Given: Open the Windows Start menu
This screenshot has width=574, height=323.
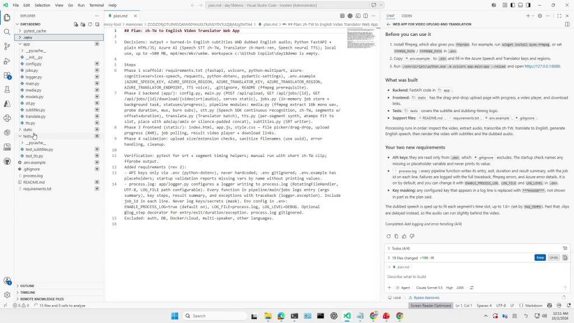Looking at the screenshot, I should (175, 316).
